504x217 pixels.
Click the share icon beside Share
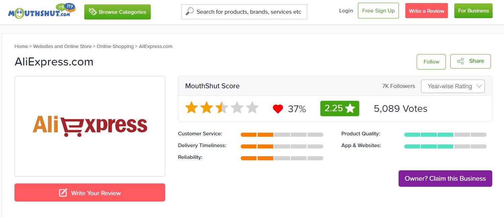pyautogui.click(x=460, y=61)
